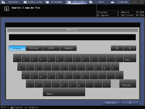Viewport: 145px width, 109px height.
Task: Click Annullare to cancel
Action: click(111, 103)
